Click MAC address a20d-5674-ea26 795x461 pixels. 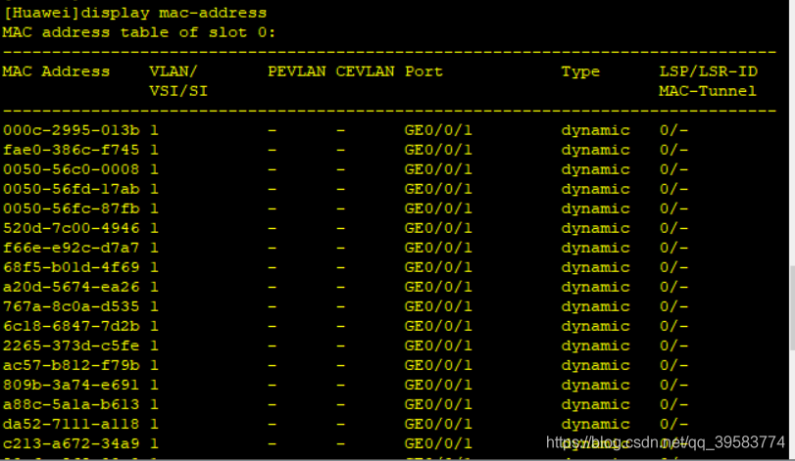71,287
